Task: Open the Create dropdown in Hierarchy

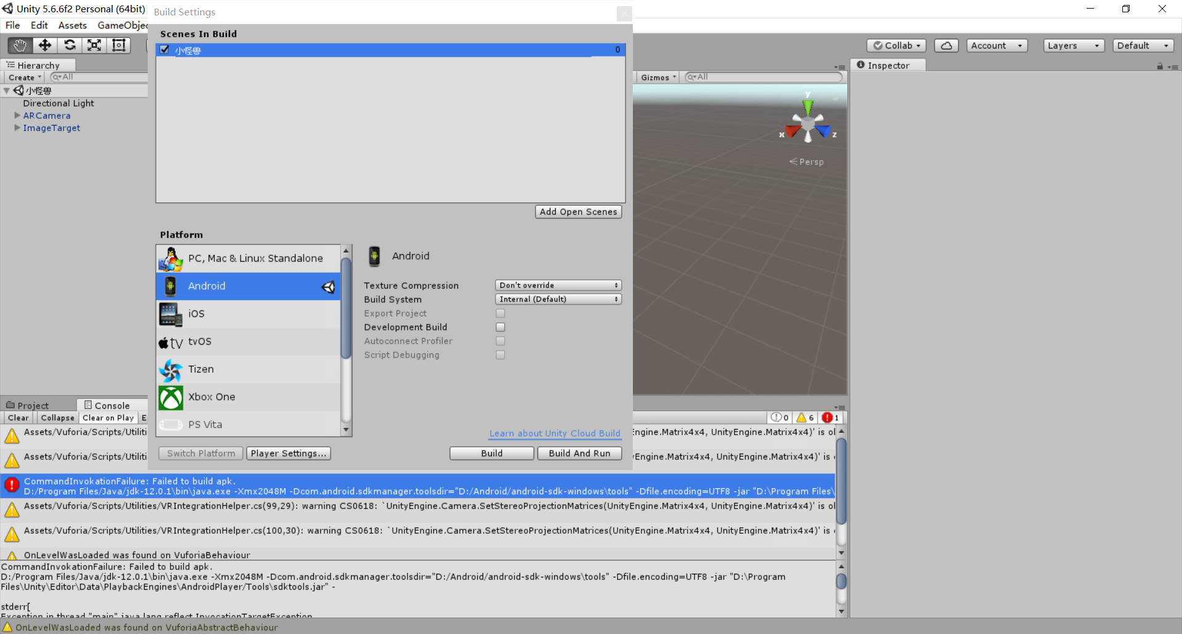Action: pos(25,78)
